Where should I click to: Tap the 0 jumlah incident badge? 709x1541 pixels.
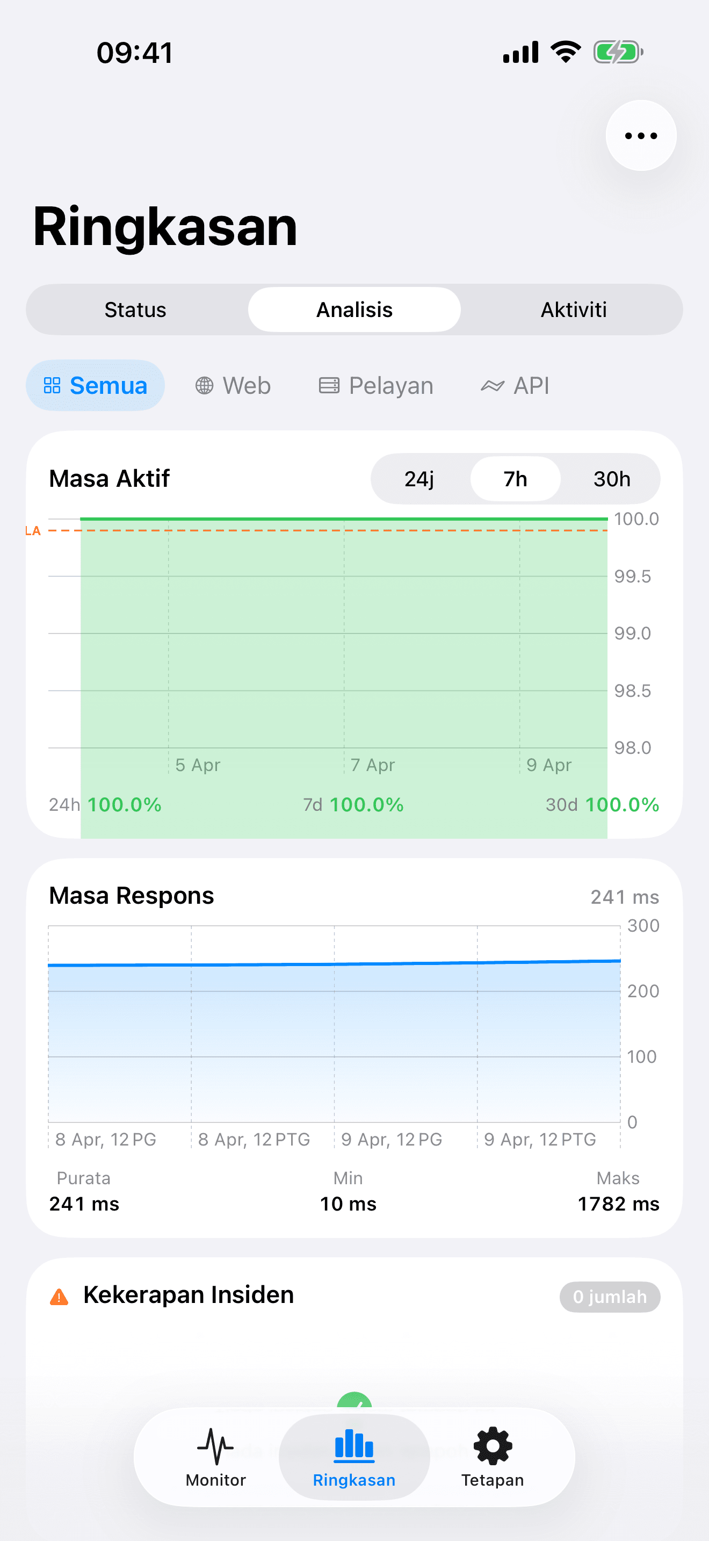pos(609,1297)
